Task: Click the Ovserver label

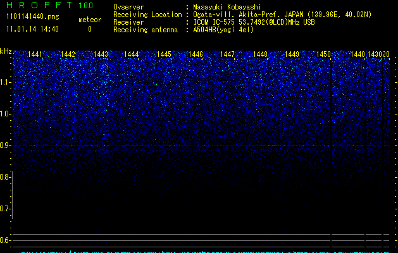Action: point(128,7)
